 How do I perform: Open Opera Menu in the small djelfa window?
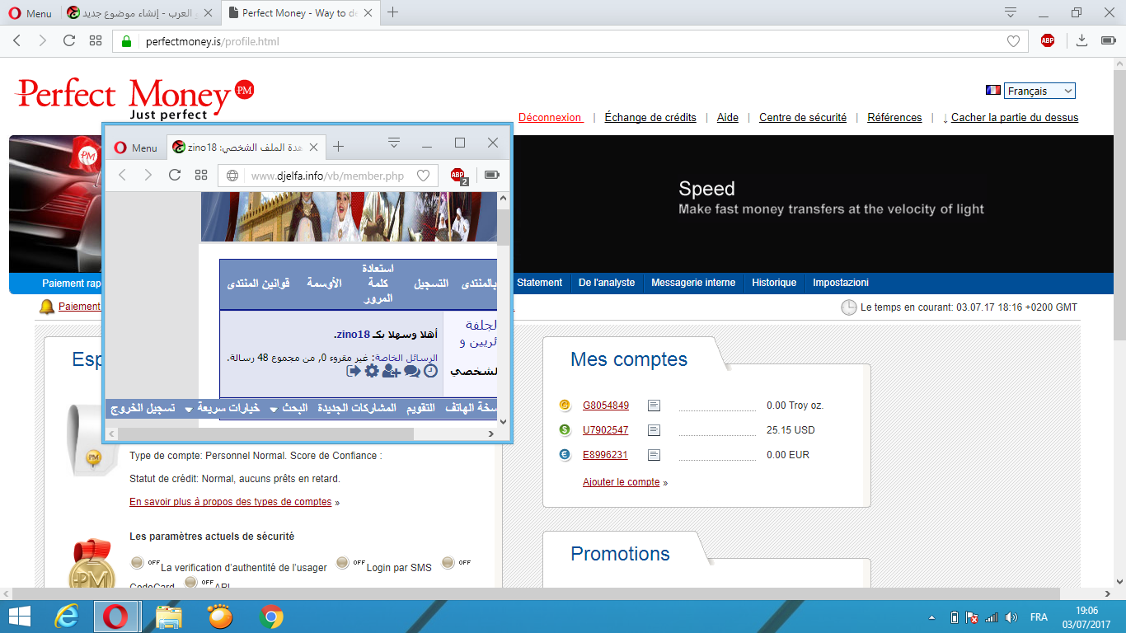click(135, 148)
